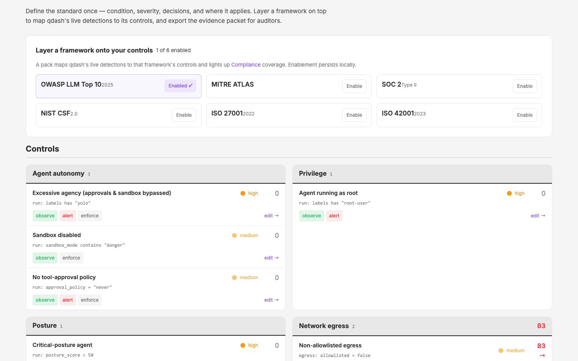This screenshot has height=361, width=578.
Task: Click the "Critical-posture agent" control title
Action: pyautogui.click(x=62, y=345)
